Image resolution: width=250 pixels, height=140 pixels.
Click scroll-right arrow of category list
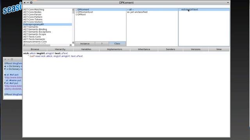coord(71,45)
